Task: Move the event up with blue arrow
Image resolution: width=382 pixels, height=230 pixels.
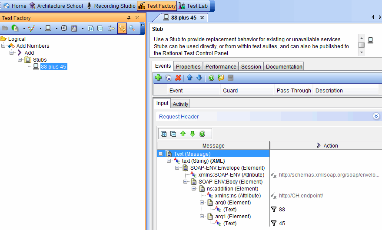Action: [189, 78]
